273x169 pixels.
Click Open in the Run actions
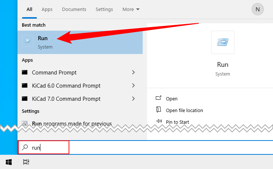click(x=172, y=99)
